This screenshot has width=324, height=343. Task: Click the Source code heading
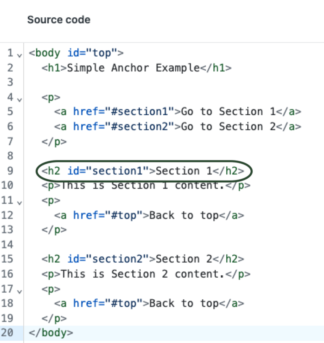59,20
